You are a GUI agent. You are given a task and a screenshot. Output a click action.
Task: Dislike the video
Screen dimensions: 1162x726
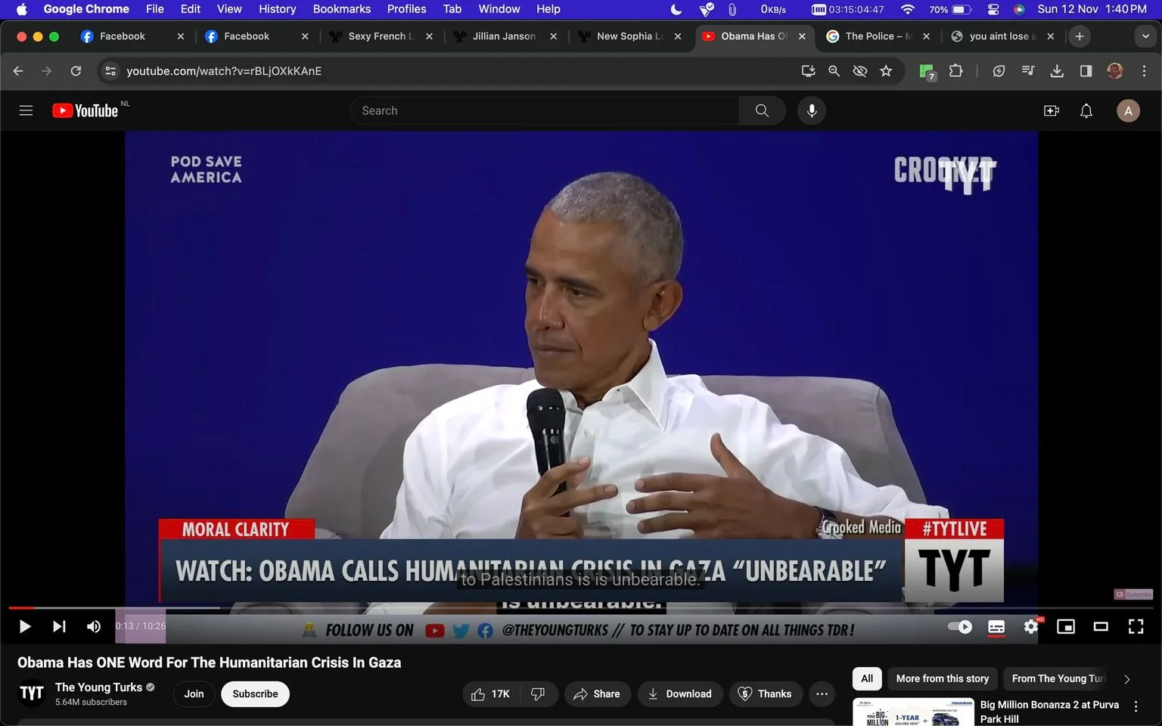click(x=538, y=693)
